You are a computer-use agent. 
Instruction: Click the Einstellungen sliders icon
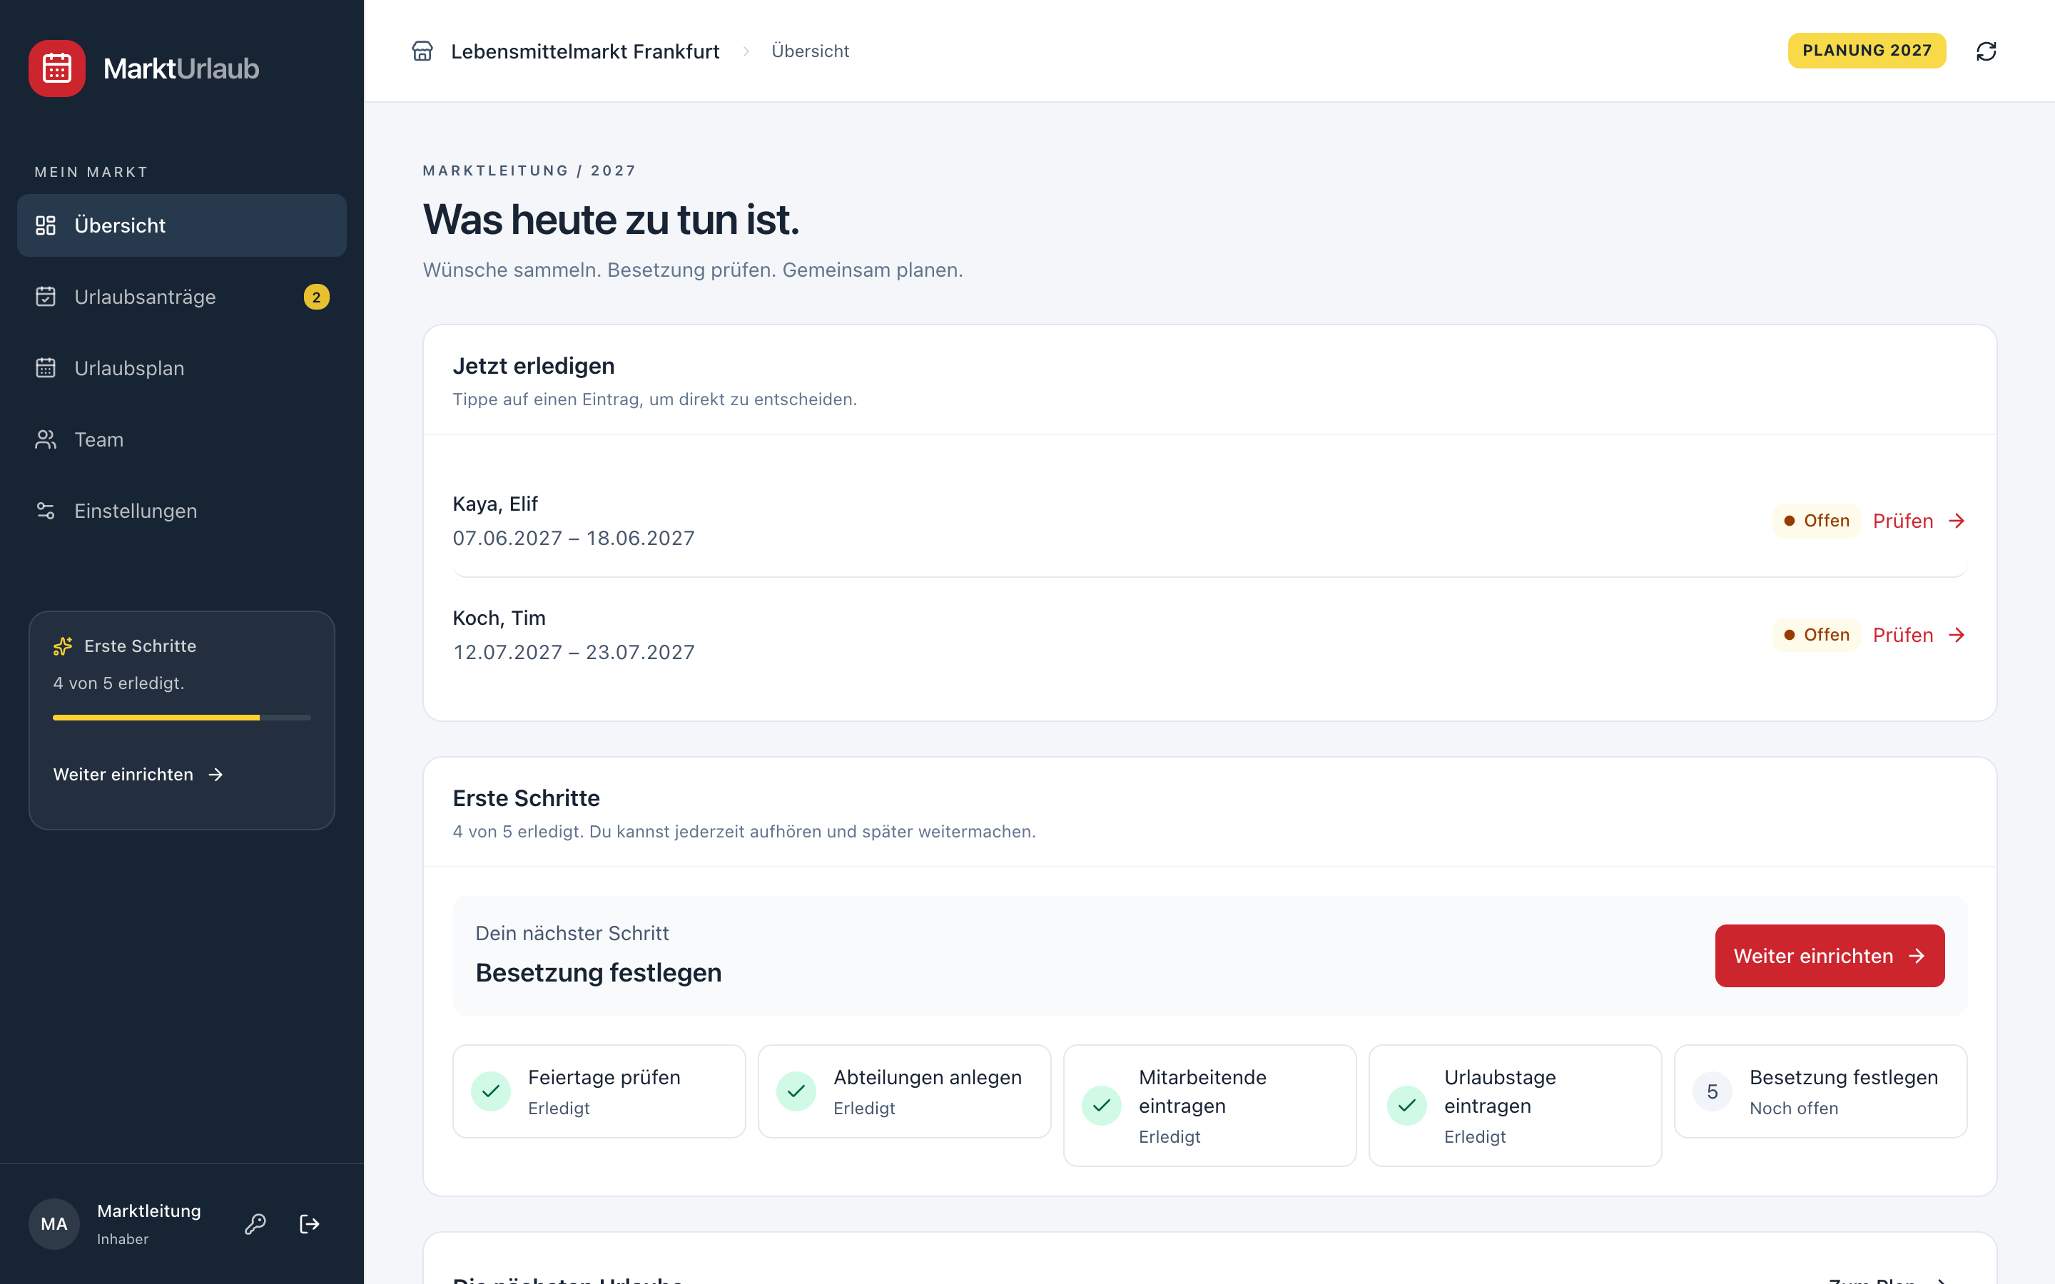46,510
